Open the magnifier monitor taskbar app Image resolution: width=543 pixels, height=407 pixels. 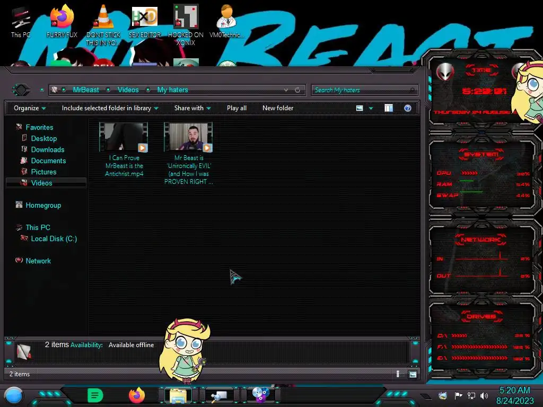click(x=219, y=395)
